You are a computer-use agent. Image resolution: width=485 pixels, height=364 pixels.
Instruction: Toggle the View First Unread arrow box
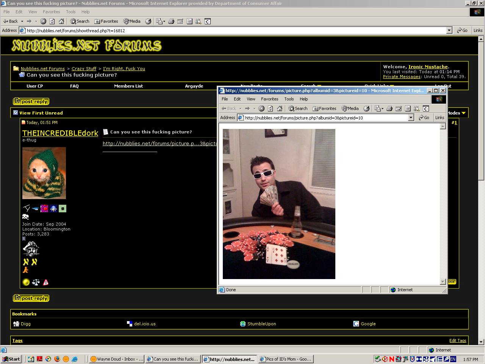16,113
